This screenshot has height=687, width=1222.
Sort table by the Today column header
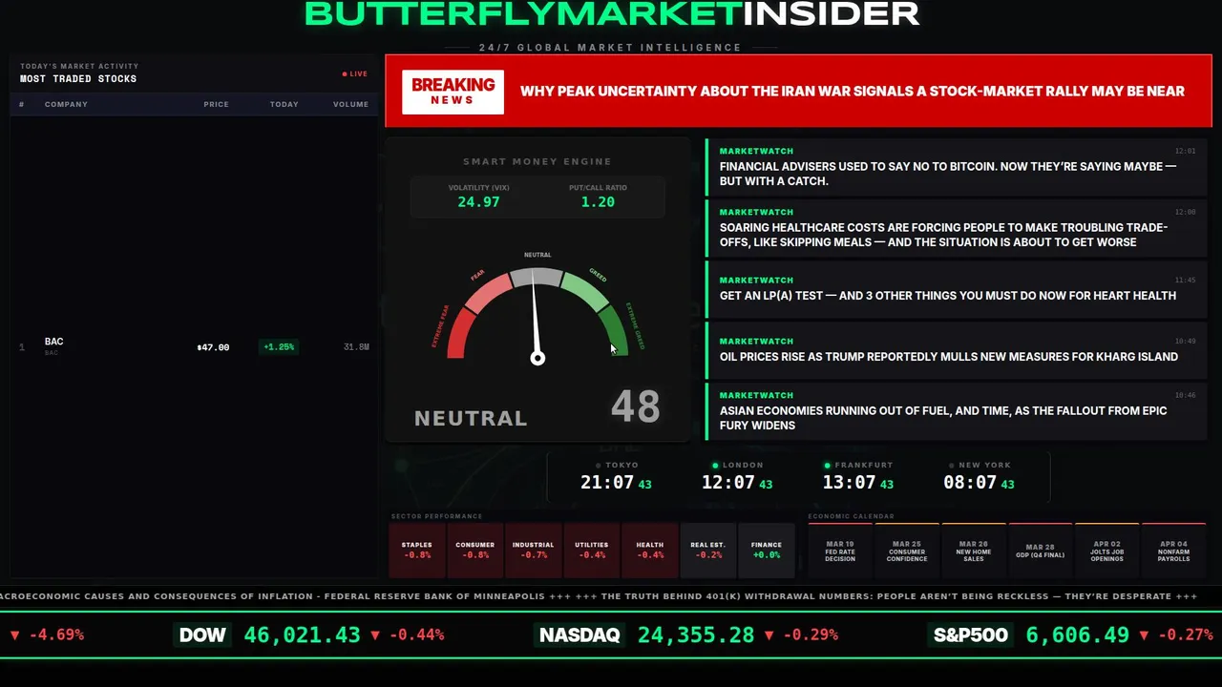(x=284, y=104)
